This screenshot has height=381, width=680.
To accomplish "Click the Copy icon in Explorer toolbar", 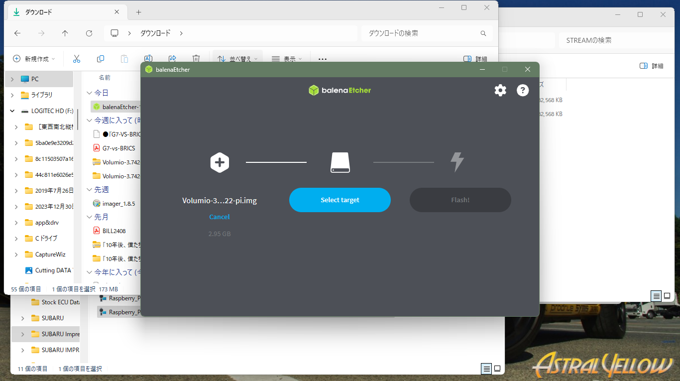I will click(101, 59).
